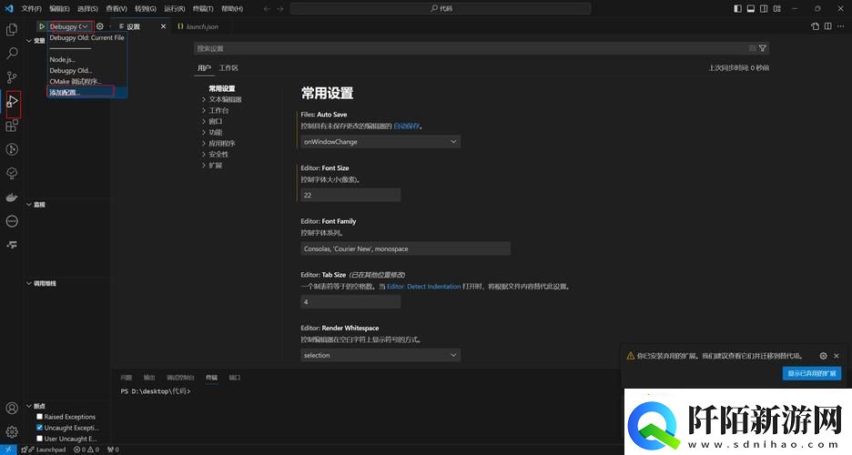Choose CMake 调试程序 entry

(x=87, y=81)
